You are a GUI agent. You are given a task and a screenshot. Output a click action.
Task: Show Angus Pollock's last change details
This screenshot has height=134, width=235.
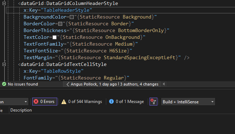(94, 84)
